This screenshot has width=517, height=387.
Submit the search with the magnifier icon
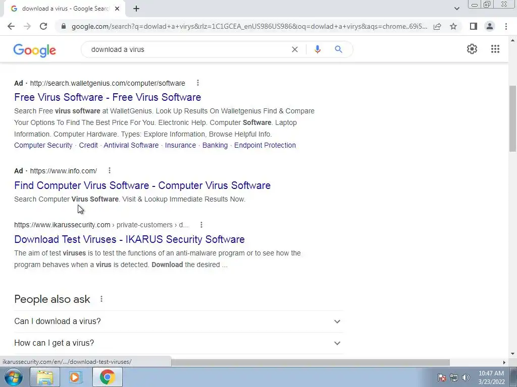(x=338, y=49)
